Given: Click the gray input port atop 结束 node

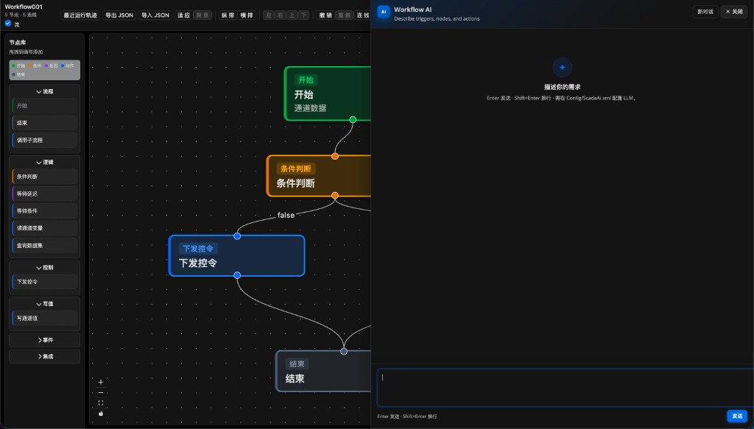Looking at the screenshot, I should click(344, 352).
